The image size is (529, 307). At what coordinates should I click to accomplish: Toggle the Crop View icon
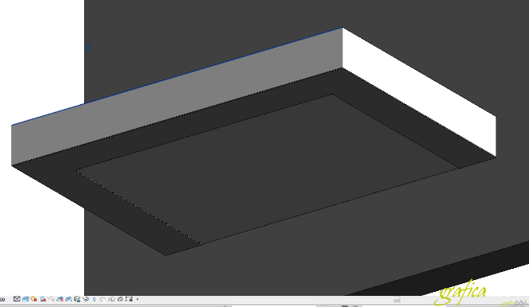coord(60,299)
